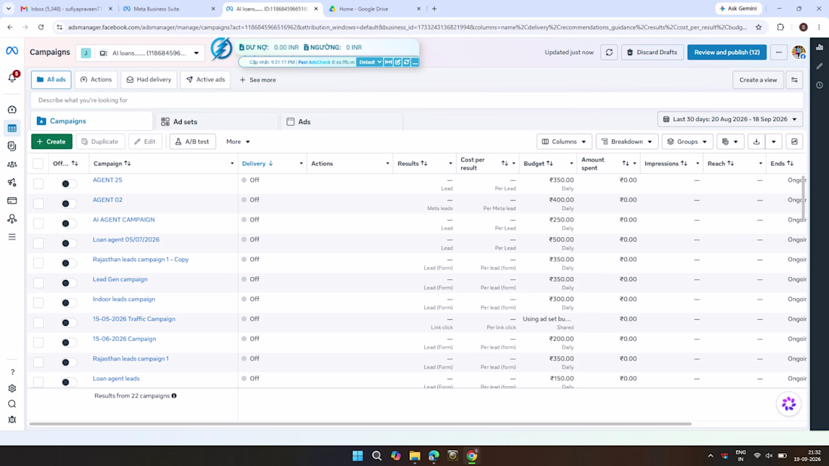The width and height of the screenshot is (829, 466).
Task: Open Account overview gauge icon in sidebar
Action: tap(12, 109)
